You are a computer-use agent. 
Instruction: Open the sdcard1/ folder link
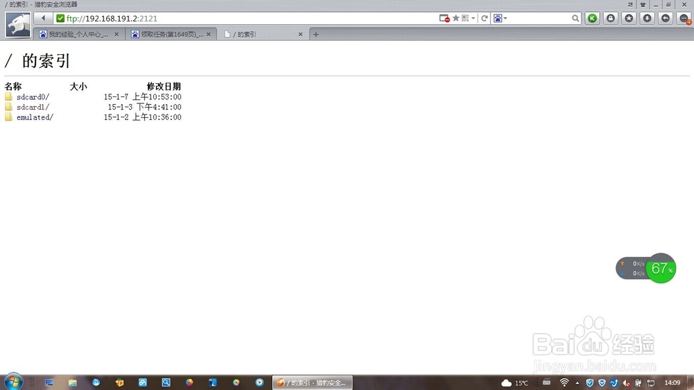pyautogui.click(x=33, y=107)
